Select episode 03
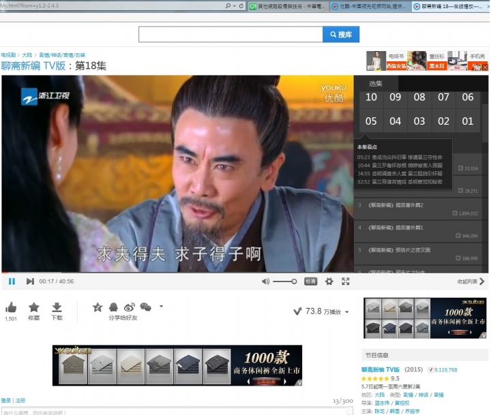Image resolution: width=491 pixels, height=415 pixels. pos(419,121)
